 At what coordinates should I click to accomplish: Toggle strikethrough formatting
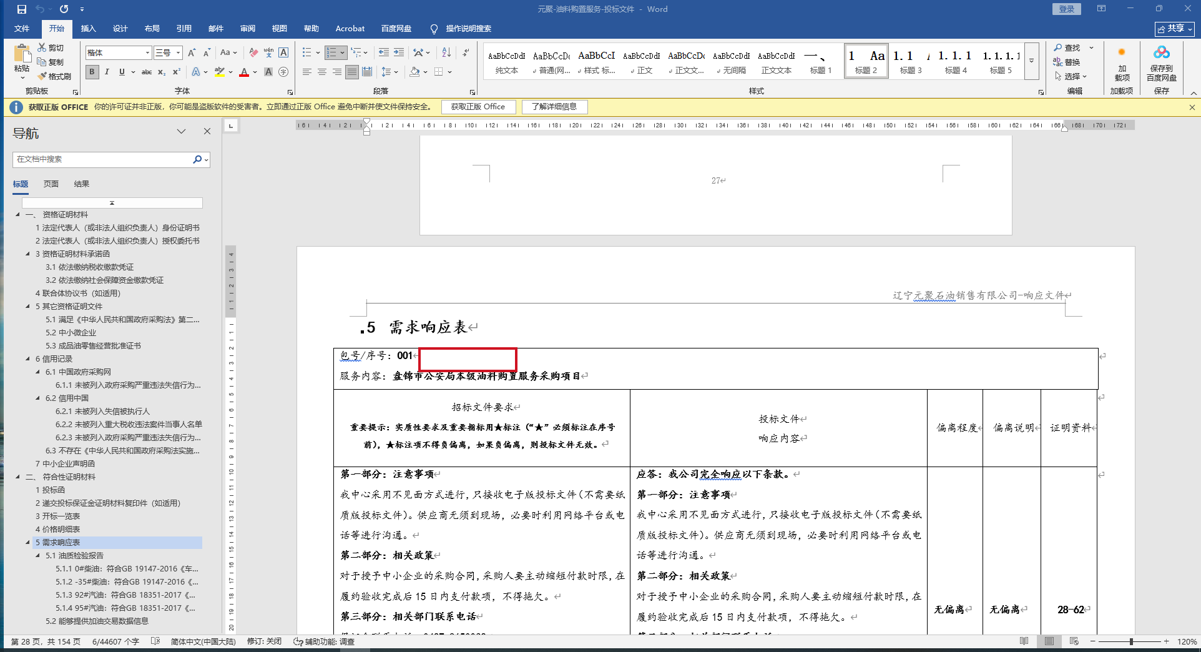click(x=147, y=72)
